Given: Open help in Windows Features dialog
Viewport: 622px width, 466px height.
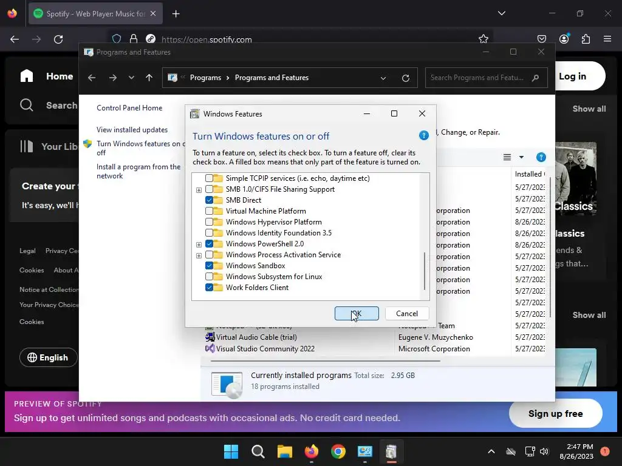Looking at the screenshot, I should pyautogui.click(x=423, y=135).
